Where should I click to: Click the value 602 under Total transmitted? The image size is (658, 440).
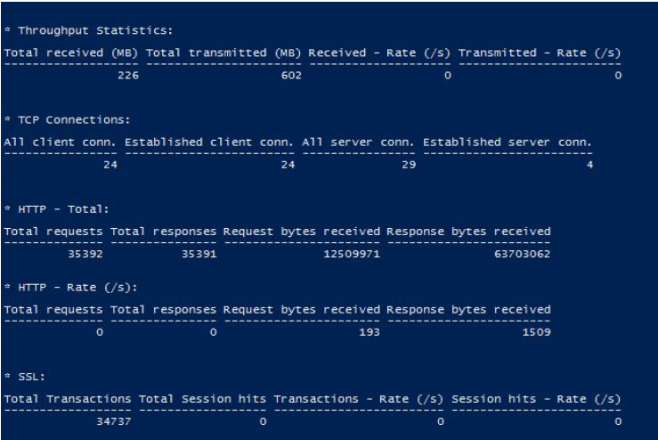tap(291, 76)
